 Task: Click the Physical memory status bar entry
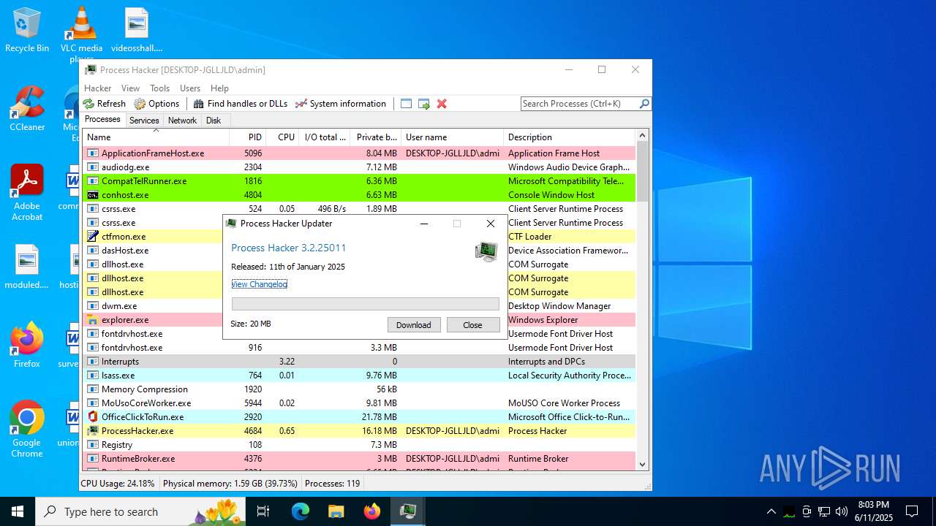tap(230, 484)
